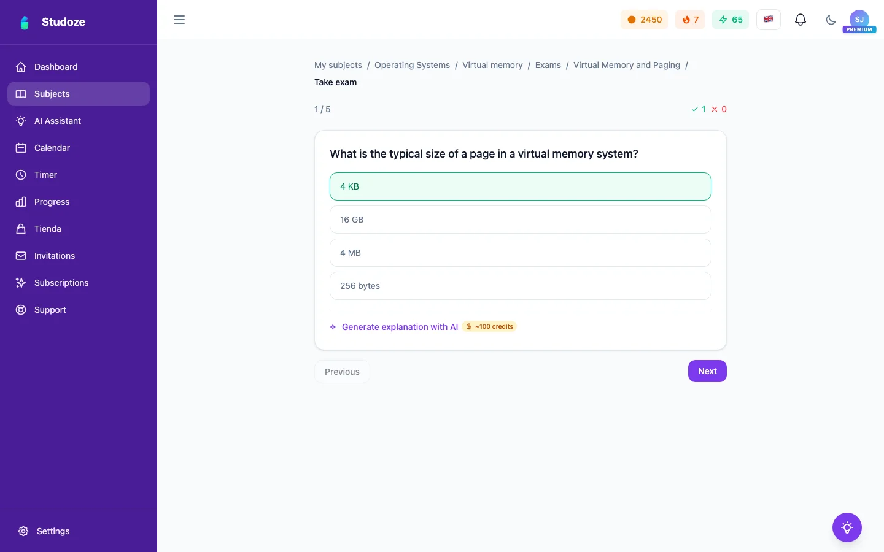Open the SJ premium profile avatar
This screenshot has width=884, height=552.
(859, 20)
